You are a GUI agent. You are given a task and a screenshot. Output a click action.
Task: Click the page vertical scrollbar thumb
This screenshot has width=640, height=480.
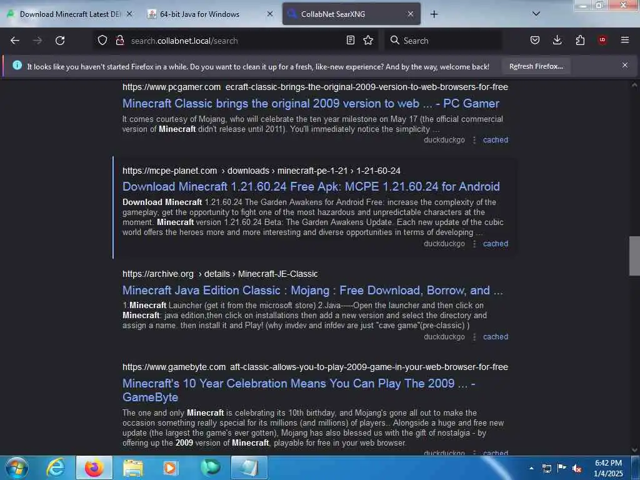pyautogui.click(x=634, y=256)
